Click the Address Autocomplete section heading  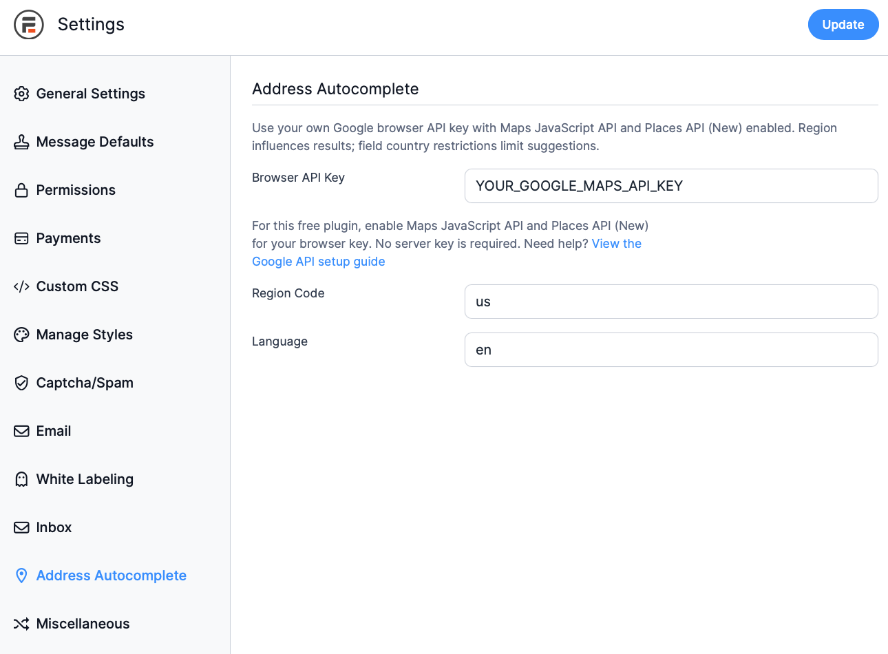point(335,89)
